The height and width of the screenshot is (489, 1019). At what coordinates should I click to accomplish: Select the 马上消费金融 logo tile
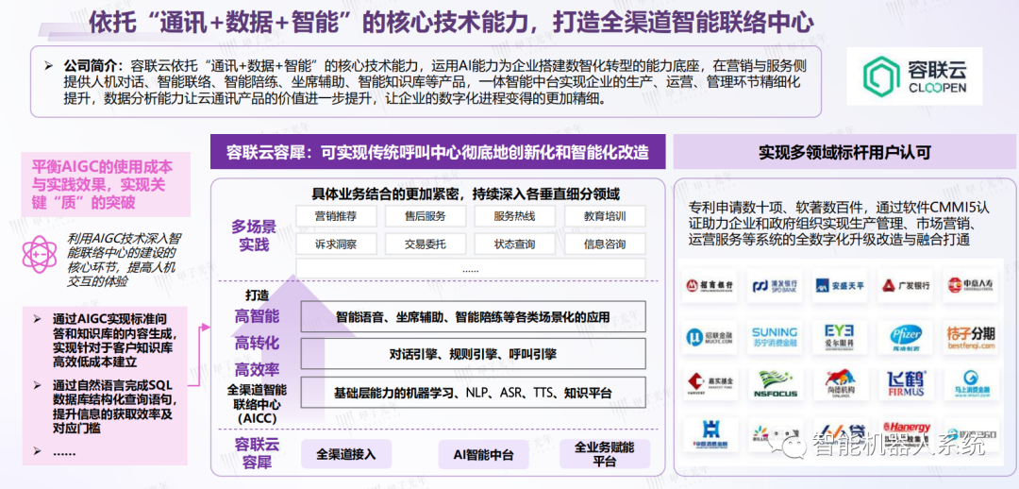970,384
